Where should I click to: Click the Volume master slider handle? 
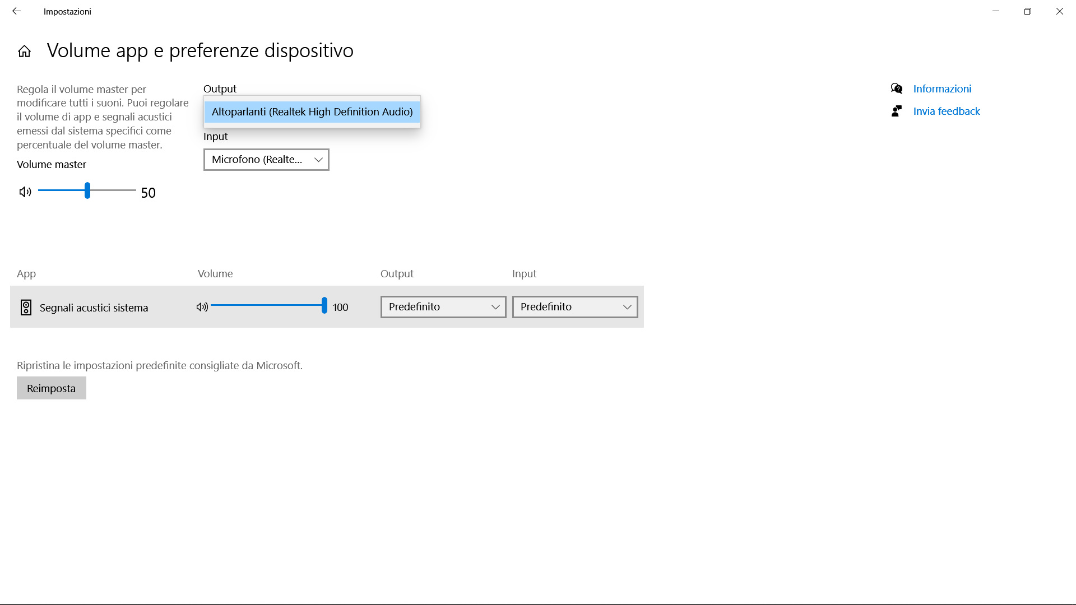(87, 190)
